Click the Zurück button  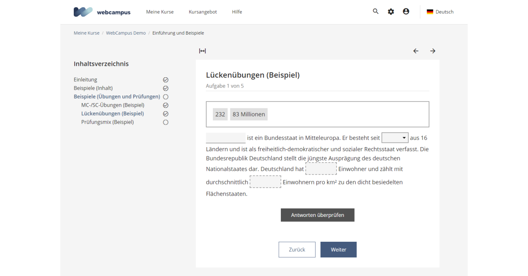point(297,249)
